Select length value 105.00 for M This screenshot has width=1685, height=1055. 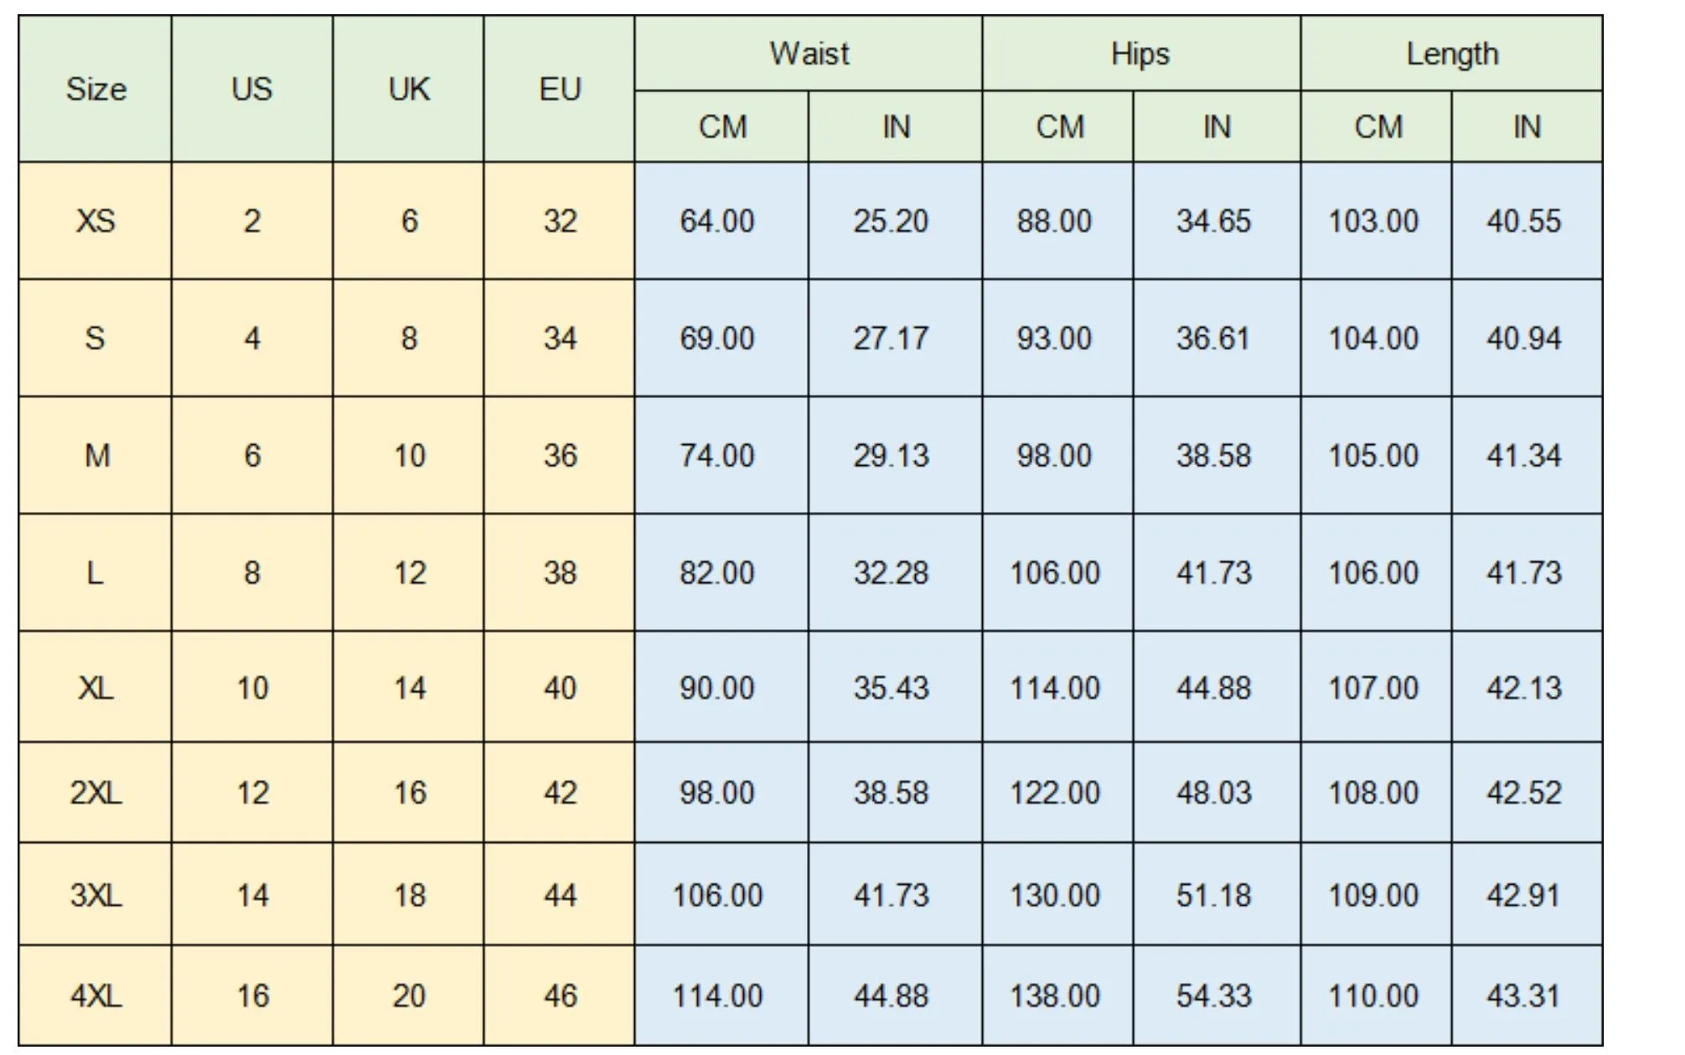1376,456
